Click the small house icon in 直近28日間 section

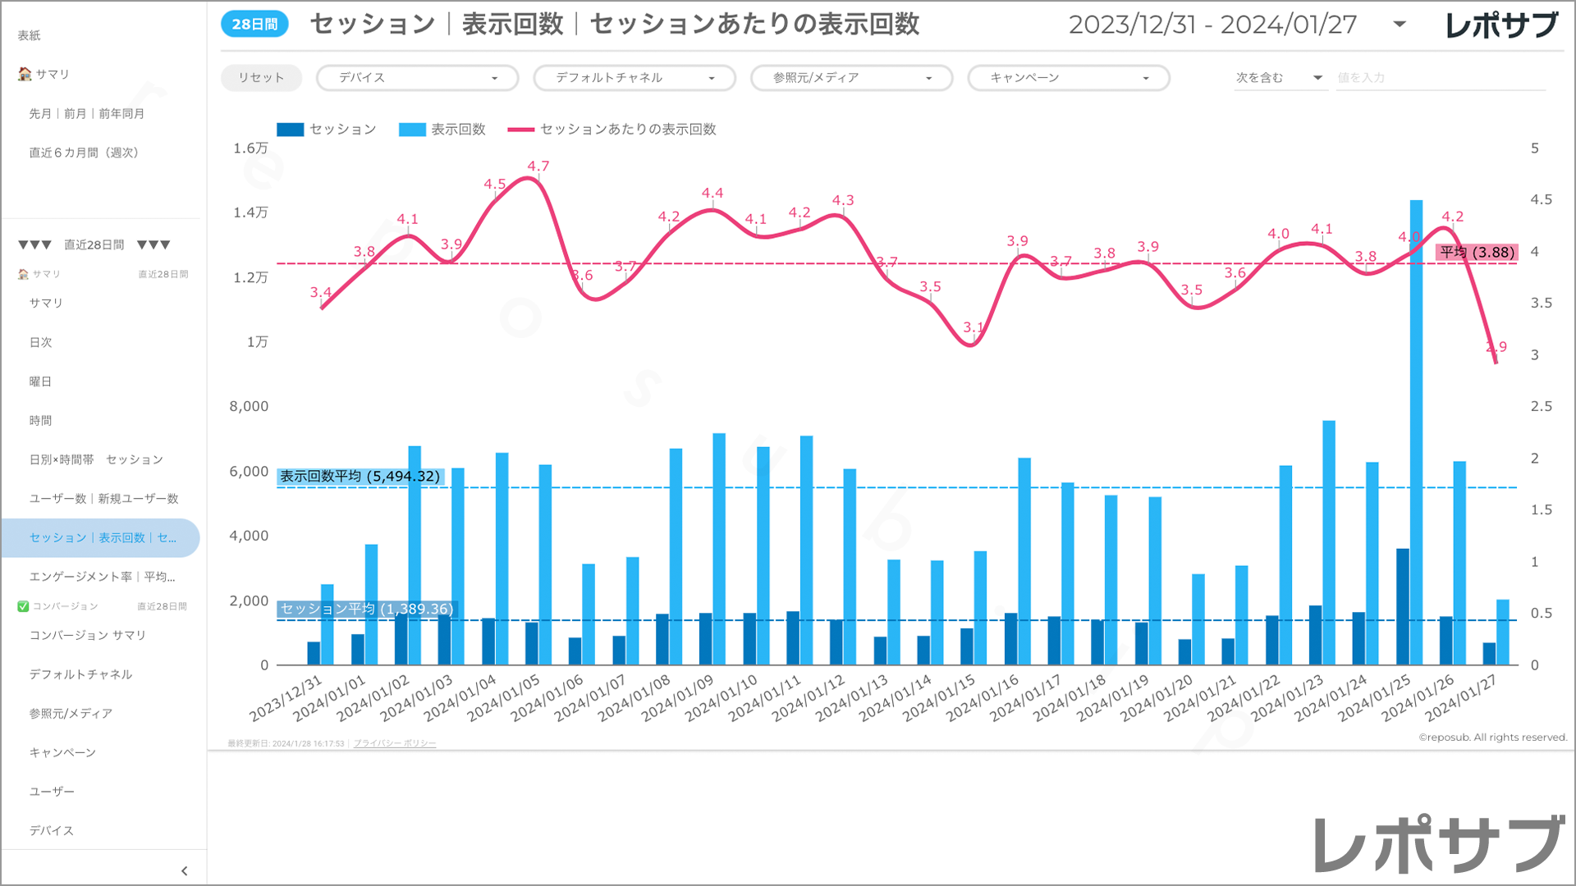23,274
